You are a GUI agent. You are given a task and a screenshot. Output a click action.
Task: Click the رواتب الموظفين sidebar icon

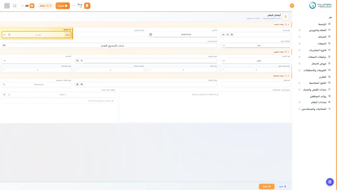click(329, 96)
